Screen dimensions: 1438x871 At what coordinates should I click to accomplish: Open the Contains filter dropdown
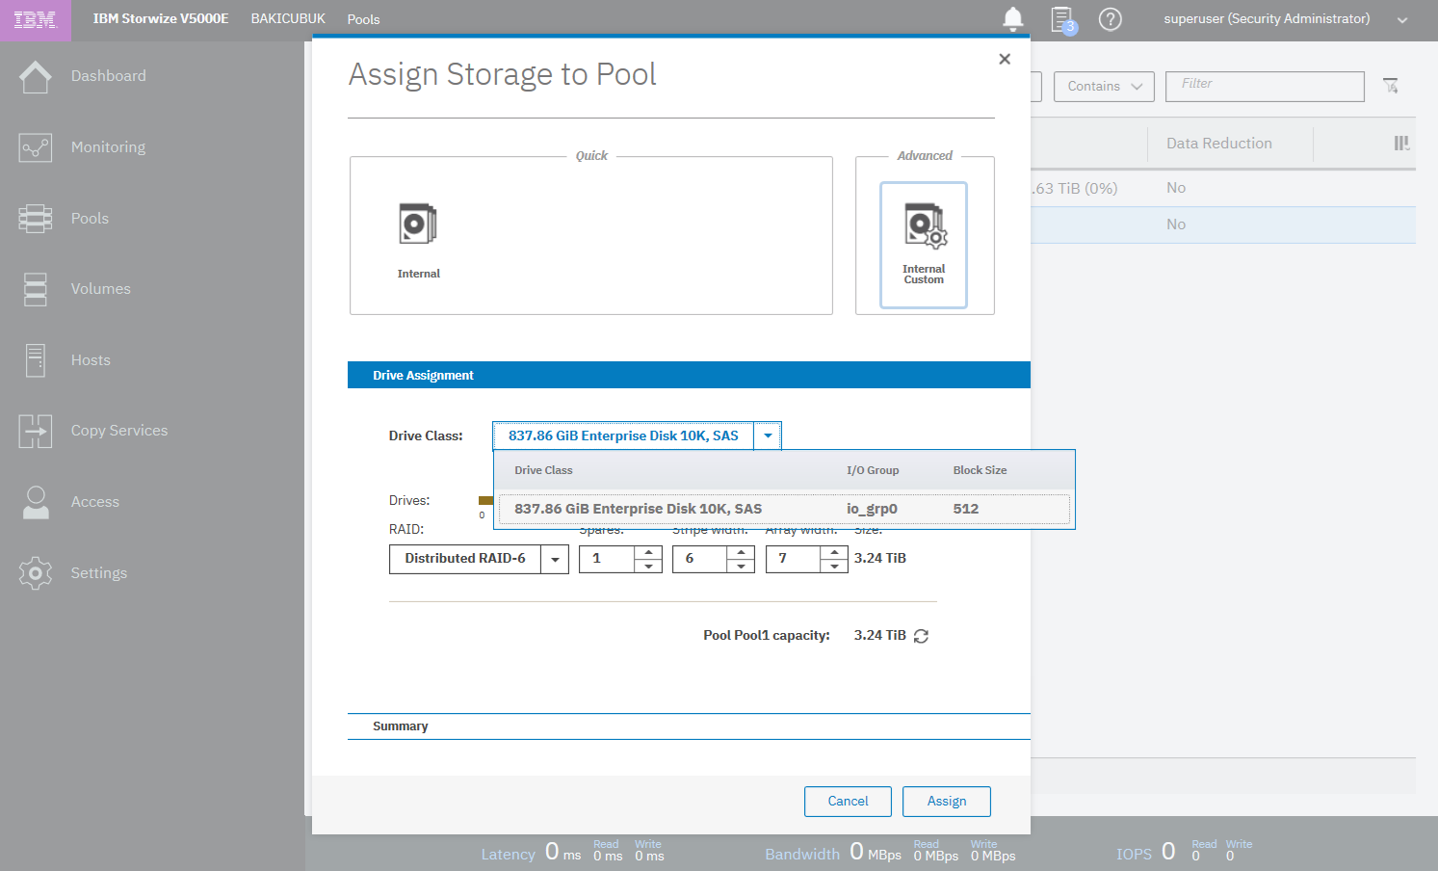click(x=1104, y=87)
